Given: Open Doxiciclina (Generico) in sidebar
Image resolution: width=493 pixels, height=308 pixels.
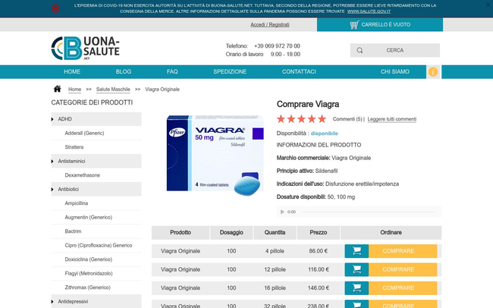Looking at the screenshot, I should [x=88, y=259].
